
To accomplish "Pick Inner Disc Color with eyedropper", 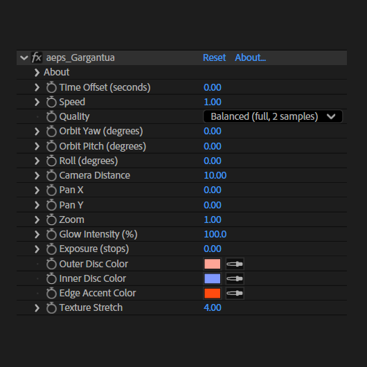I will click(x=235, y=278).
